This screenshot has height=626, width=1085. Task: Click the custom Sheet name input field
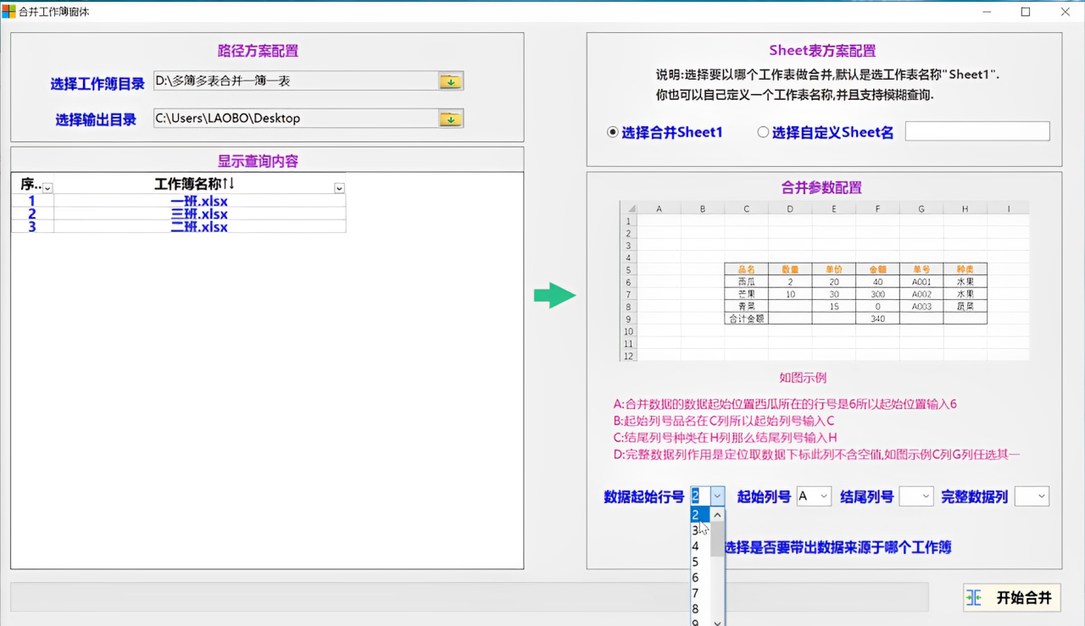click(977, 131)
